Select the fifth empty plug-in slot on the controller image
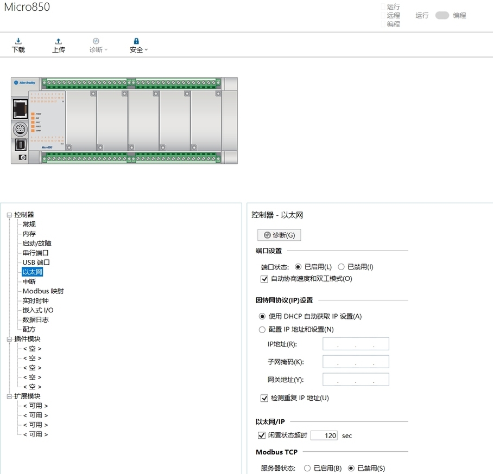This screenshot has width=493, height=474. point(206,120)
